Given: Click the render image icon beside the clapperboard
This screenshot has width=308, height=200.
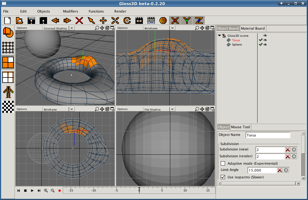Looking at the screenshot, I should click(151, 21).
